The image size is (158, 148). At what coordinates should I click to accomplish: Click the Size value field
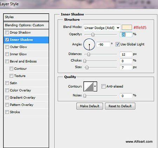pyautogui.click(x=126, y=67)
